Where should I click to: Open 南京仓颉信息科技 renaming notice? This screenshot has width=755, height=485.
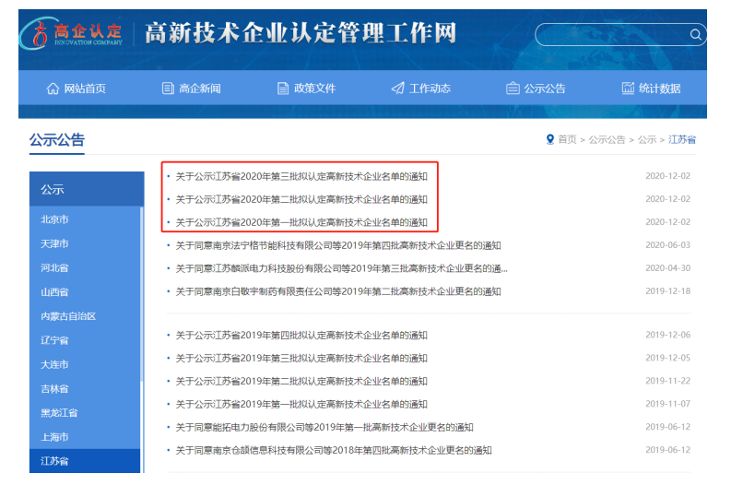click(x=334, y=450)
